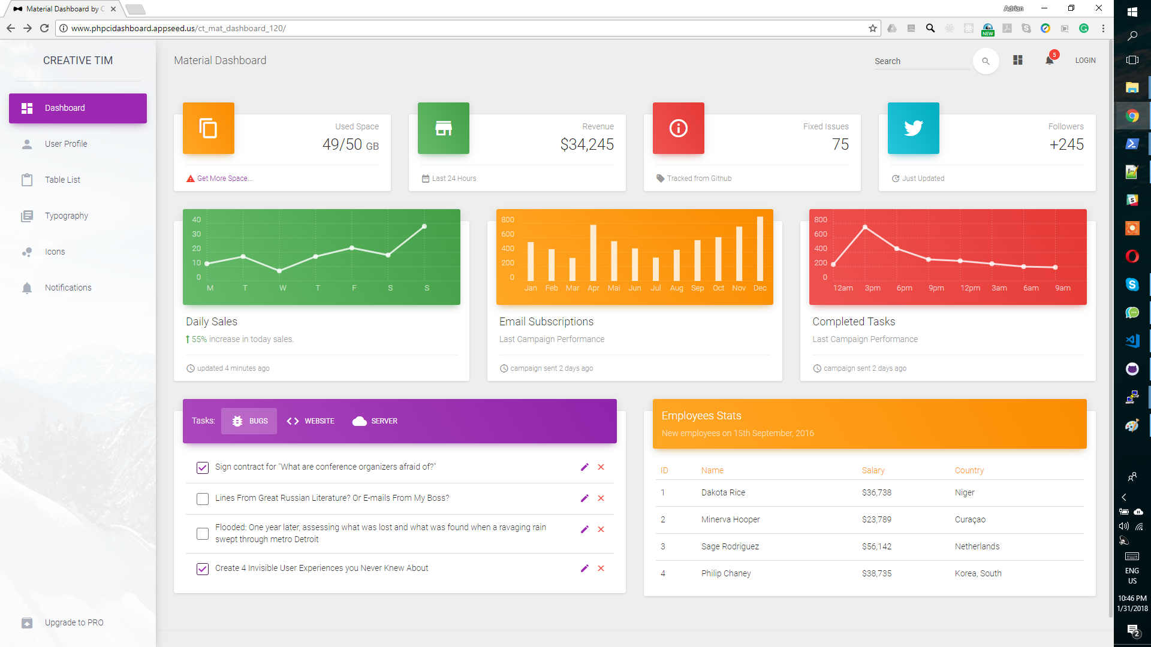Select the Twitter followers icon
This screenshot has width=1151, height=647.
tap(913, 128)
